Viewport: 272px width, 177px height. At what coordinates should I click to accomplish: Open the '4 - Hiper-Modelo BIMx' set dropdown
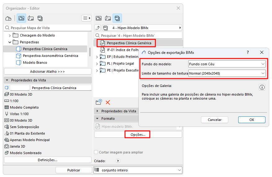pyautogui.click(x=142, y=28)
